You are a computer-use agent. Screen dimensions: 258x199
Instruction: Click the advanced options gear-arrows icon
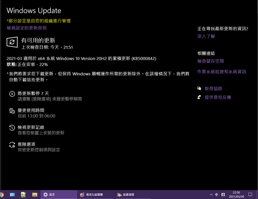point(12,145)
